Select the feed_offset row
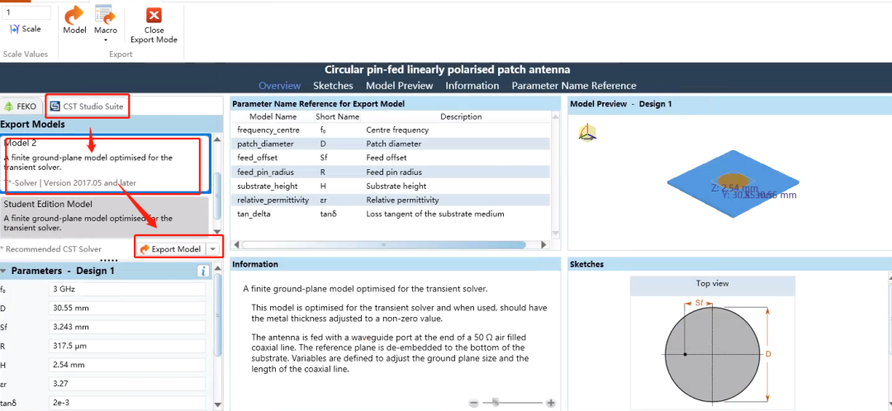 point(391,158)
